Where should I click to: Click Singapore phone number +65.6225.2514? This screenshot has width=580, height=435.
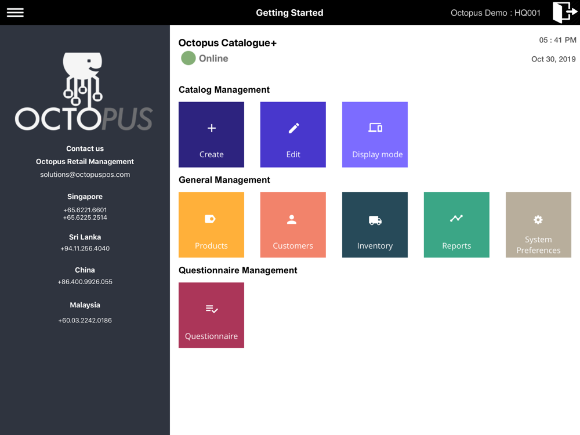tap(85, 217)
